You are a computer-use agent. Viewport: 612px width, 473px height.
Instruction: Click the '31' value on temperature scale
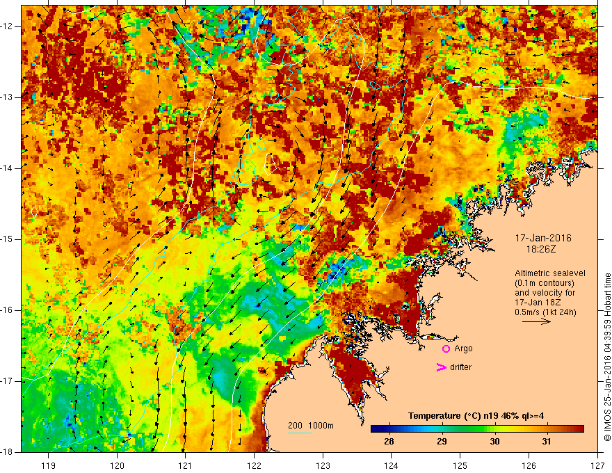click(547, 442)
